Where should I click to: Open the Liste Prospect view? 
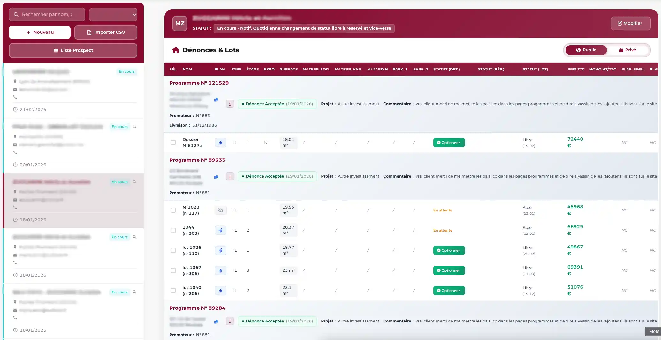[73, 51]
